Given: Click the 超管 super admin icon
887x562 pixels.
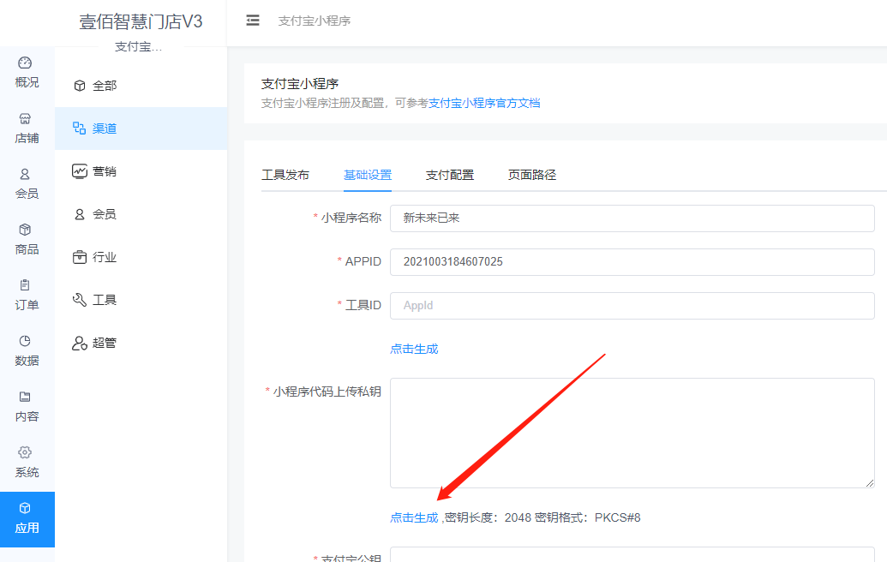Looking at the screenshot, I should pyautogui.click(x=80, y=343).
